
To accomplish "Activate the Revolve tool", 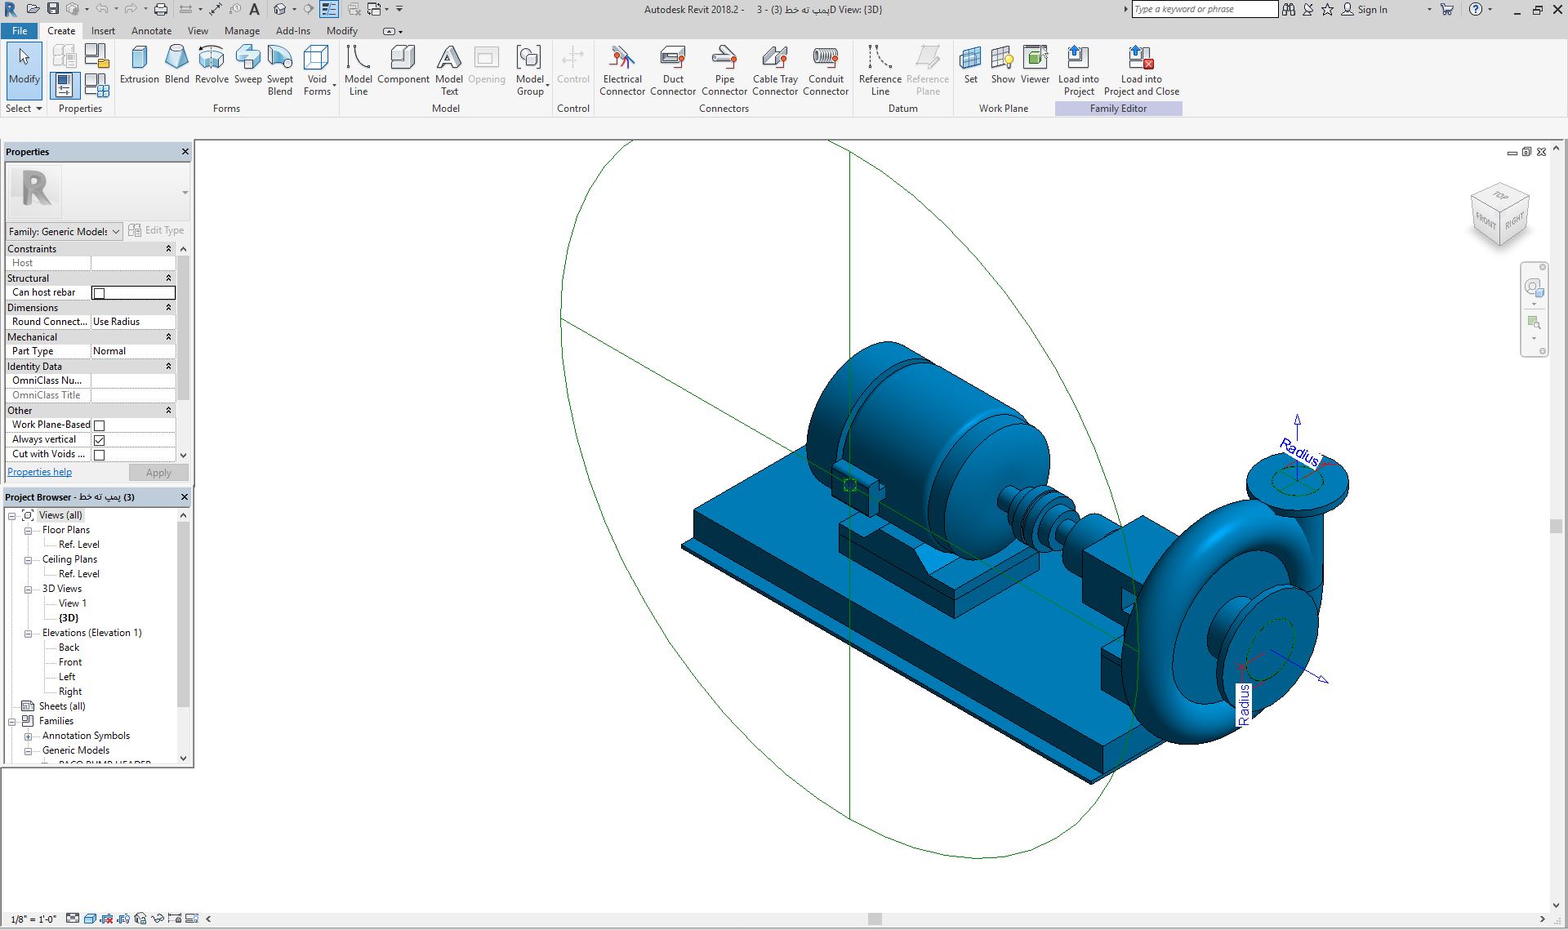I will (212, 65).
